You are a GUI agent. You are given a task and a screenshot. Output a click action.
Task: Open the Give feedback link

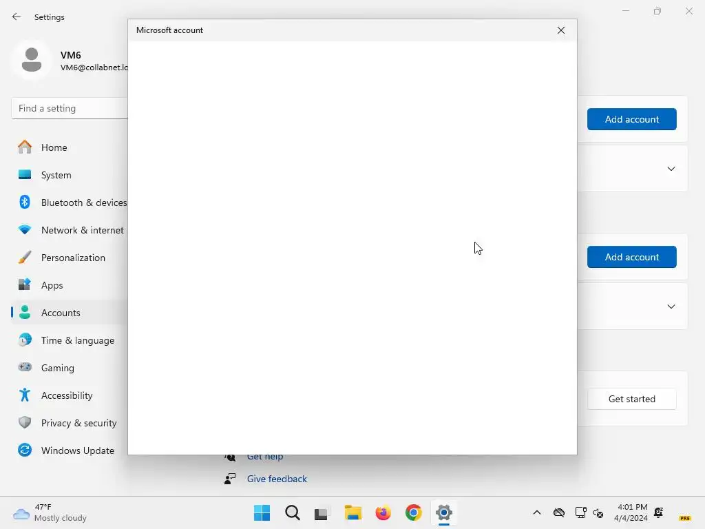point(277,479)
